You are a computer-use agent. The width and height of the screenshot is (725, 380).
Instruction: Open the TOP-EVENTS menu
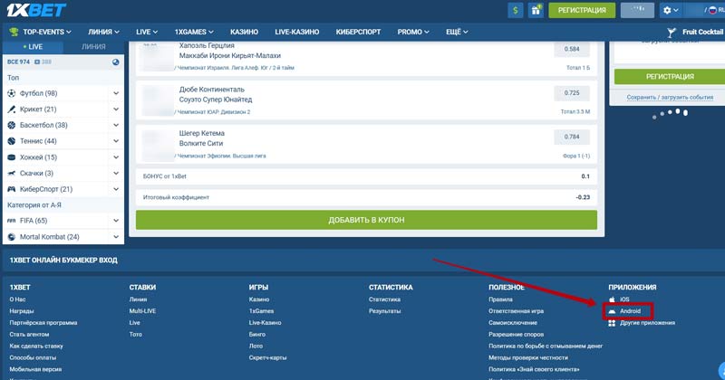point(41,32)
